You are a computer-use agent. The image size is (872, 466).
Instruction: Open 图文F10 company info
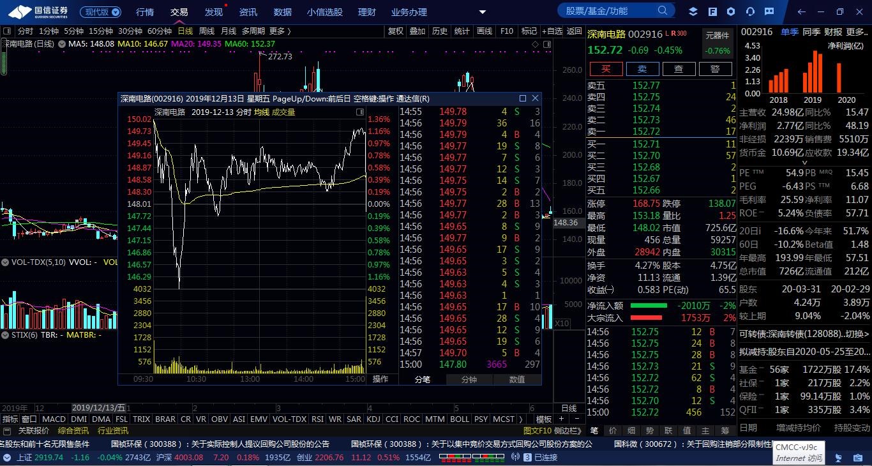(536, 431)
